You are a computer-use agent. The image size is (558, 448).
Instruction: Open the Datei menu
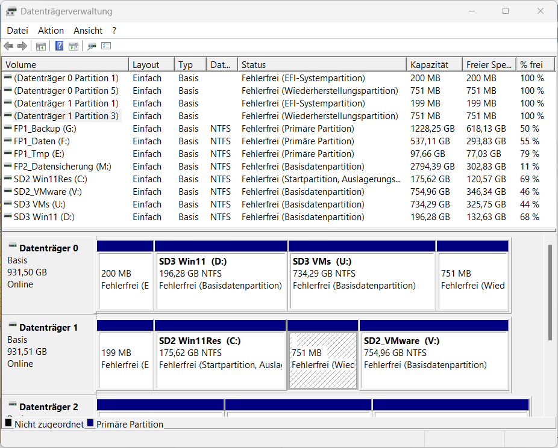pos(17,31)
